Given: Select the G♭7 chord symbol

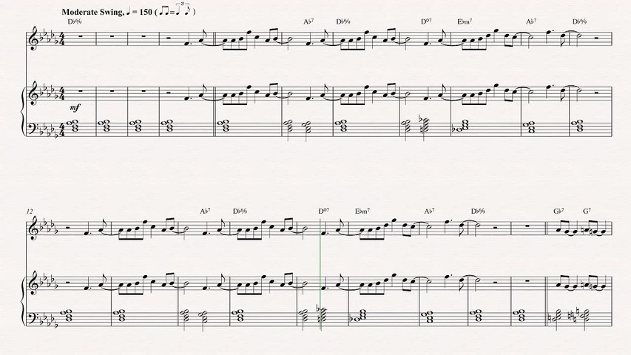Looking at the screenshot, I should coord(559,211).
